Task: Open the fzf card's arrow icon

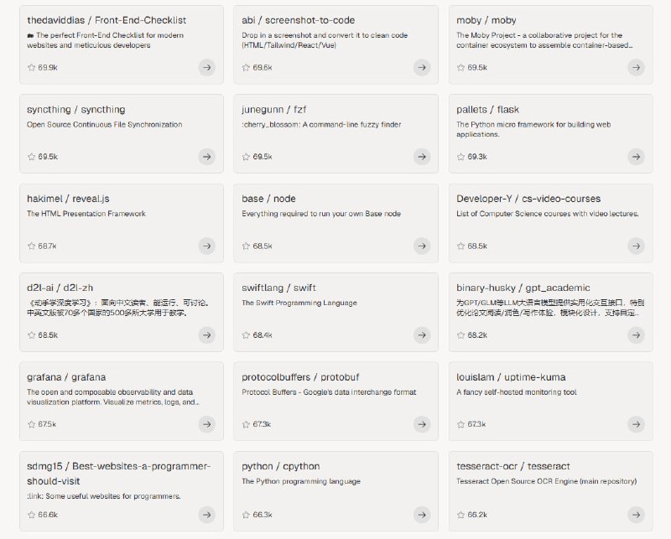Action: [x=422, y=157]
